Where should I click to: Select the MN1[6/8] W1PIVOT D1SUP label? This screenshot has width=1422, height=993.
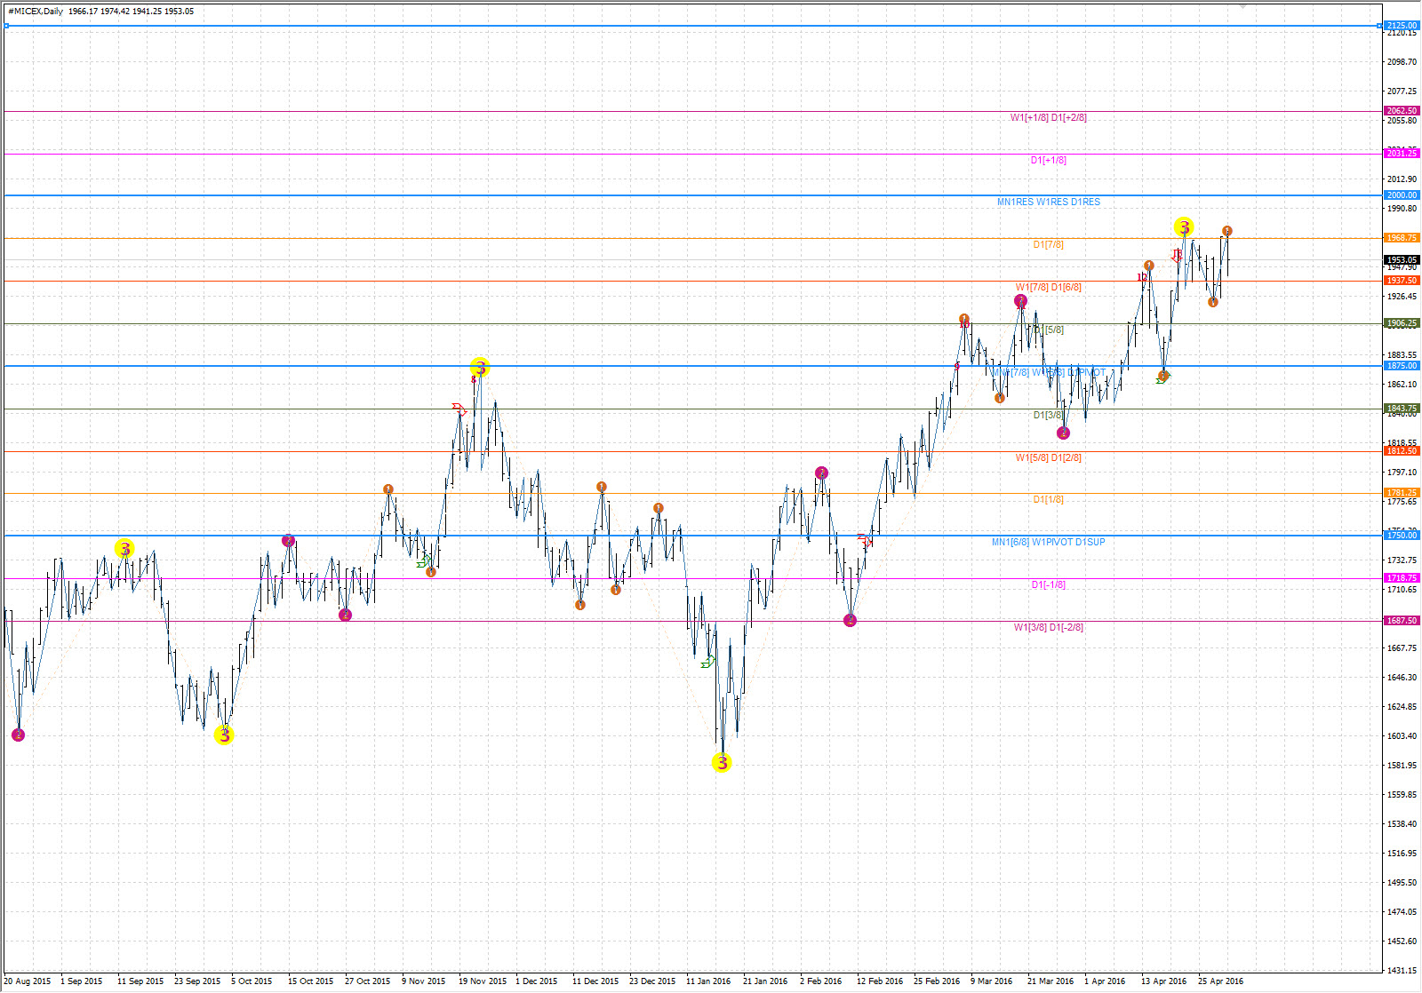coord(1048,543)
